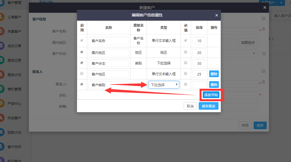Open 商机管理 menu item

pos(14,89)
